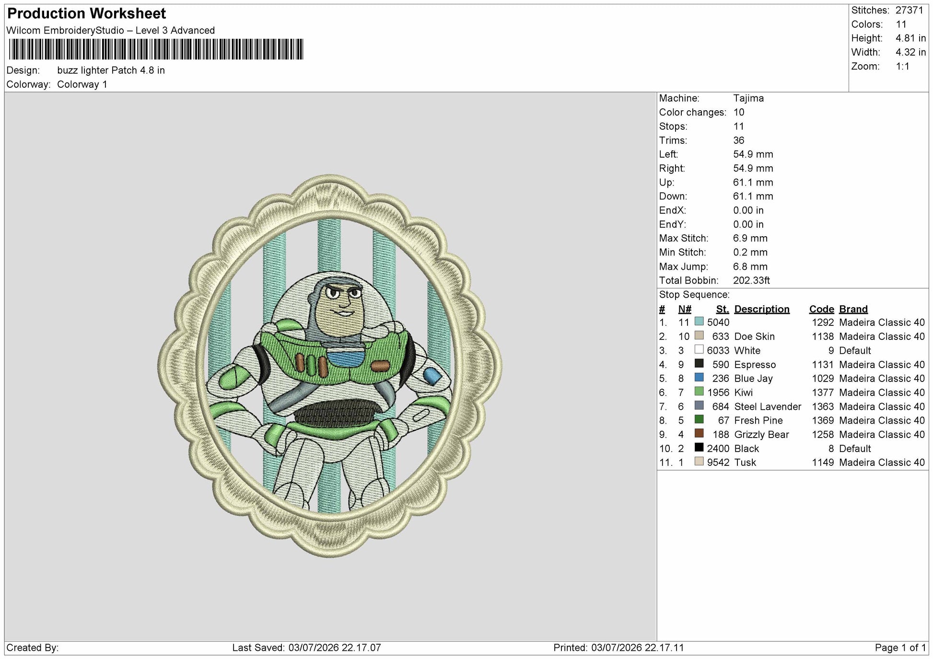Select the Steel Lavender color swatch

[699, 405]
